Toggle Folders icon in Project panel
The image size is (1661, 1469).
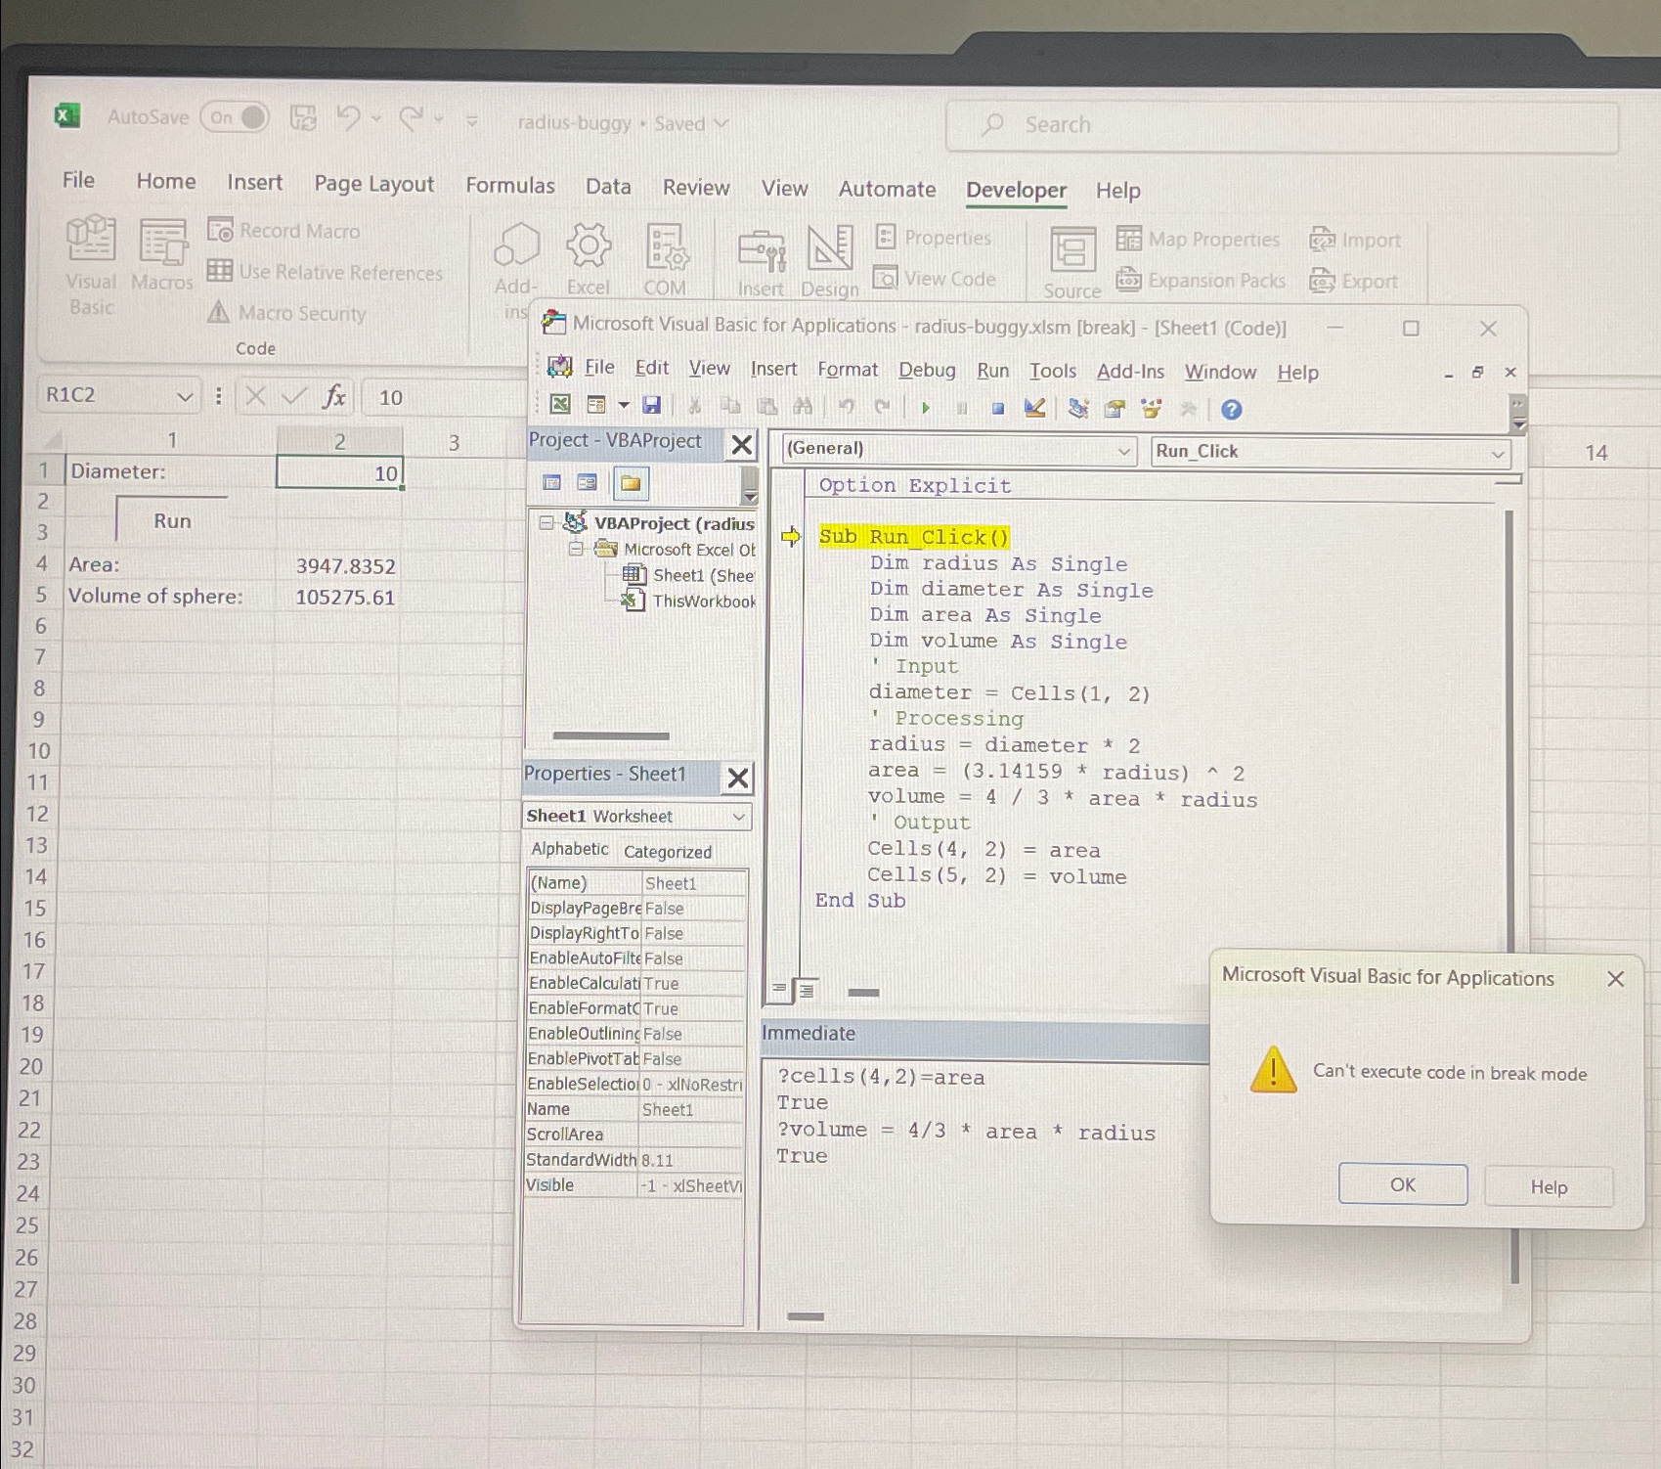tap(631, 483)
